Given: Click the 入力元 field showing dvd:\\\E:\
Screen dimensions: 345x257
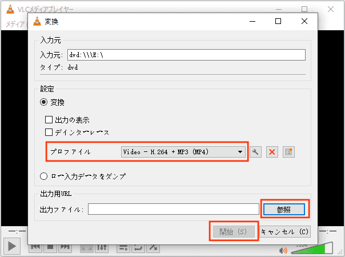Looking at the screenshot, I should 186,55.
